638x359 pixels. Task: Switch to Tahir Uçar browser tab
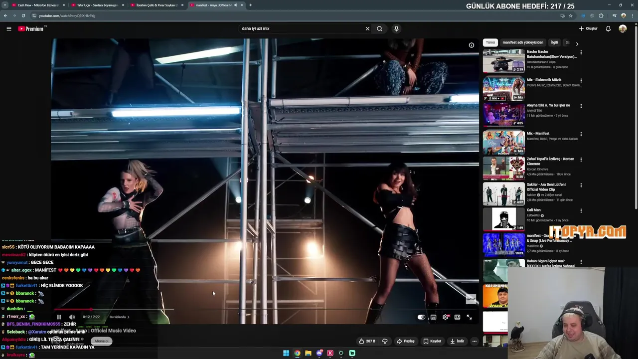97,5
